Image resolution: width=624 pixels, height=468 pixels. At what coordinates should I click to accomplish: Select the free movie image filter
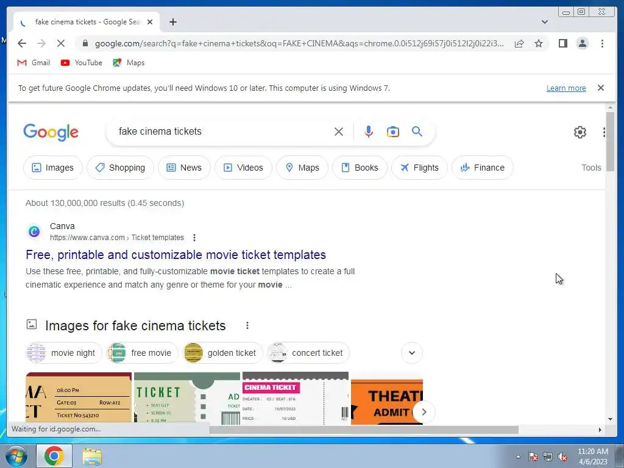coord(142,353)
